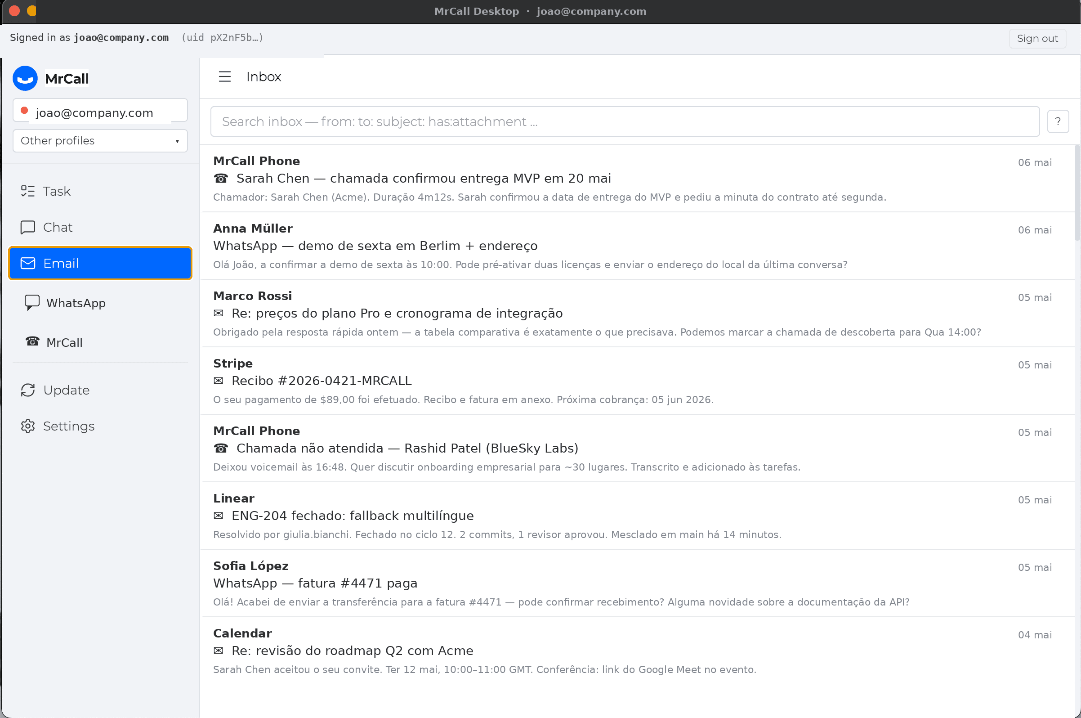Switch to the Chat section
This screenshot has height=718, width=1081.
(100, 227)
